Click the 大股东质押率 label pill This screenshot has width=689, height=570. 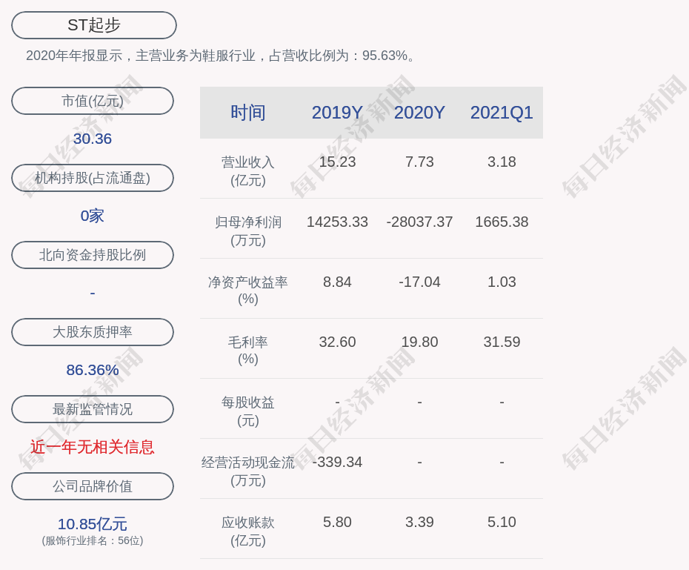93,332
